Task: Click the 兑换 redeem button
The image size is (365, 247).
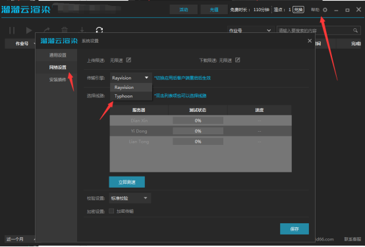Action: click(x=298, y=10)
